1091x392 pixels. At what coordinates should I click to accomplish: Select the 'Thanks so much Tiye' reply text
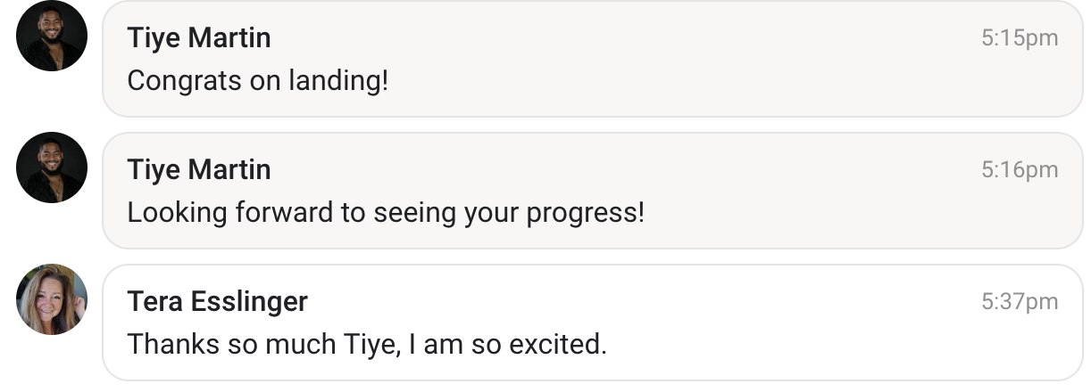[366, 344]
